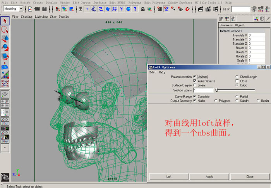The width and height of the screenshot is (271, 188).
Task: Show the Channel Box manipulator icon
Action: coord(256,19)
